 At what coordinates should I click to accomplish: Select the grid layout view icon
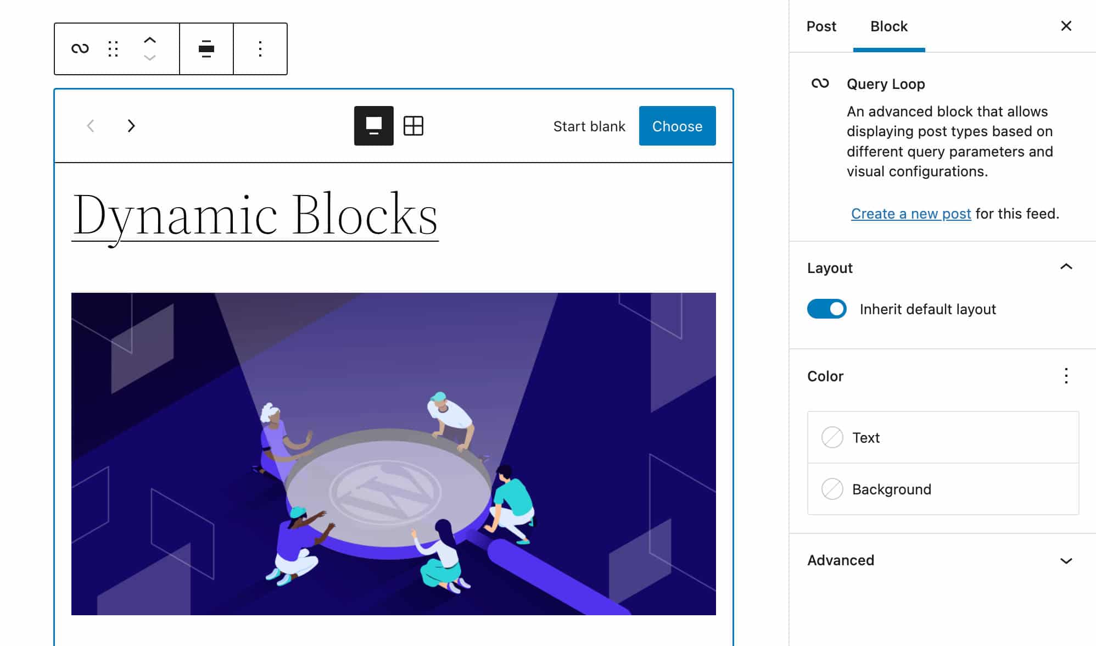pyautogui.click(x=414, y=125)
